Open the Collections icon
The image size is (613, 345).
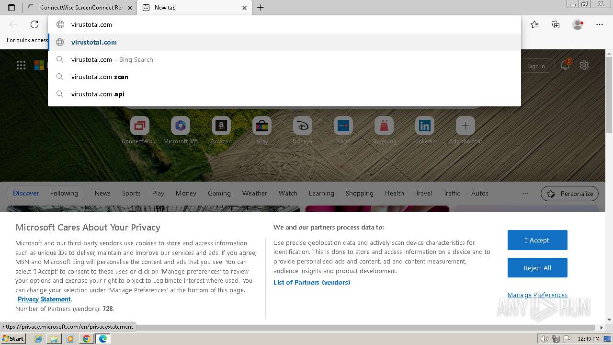pyautogui.click(x=556, y=24)
